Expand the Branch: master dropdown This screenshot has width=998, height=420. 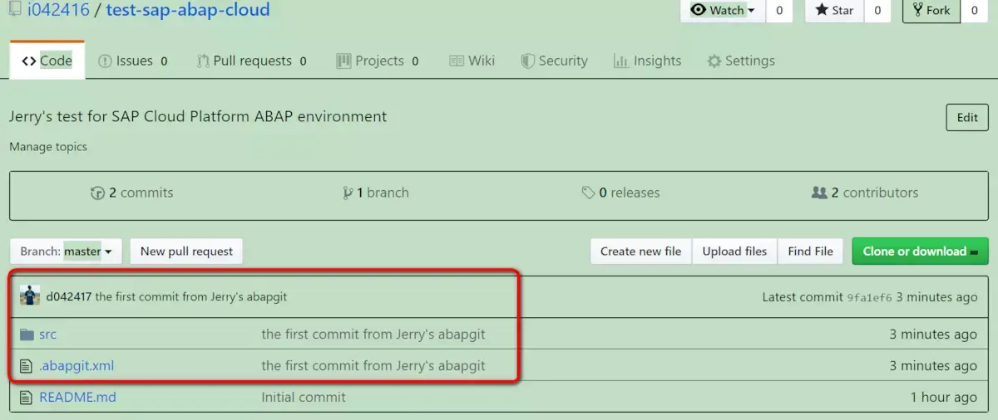(x=66, y=252)
